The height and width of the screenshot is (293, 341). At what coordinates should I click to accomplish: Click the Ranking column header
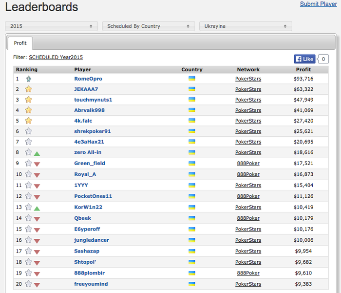coord(26,69)
